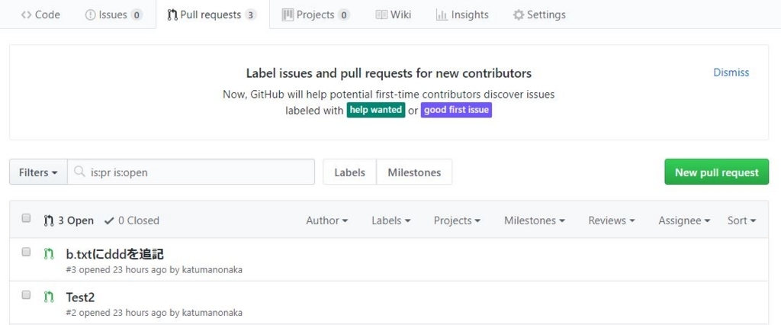Click the pull request icon beside b.txt entry
781x325 pixels.
49,253
